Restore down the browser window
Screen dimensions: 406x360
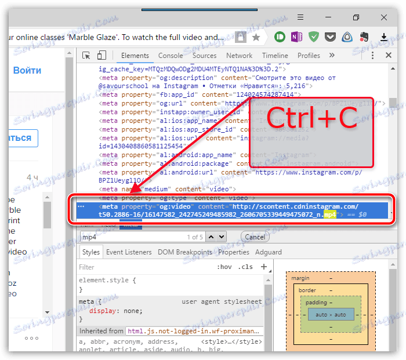[356, 17]
